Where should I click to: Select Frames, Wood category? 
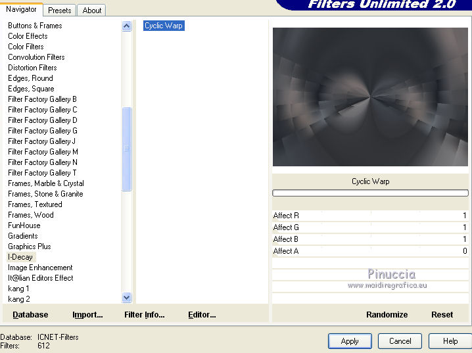(x=31, y=215)
